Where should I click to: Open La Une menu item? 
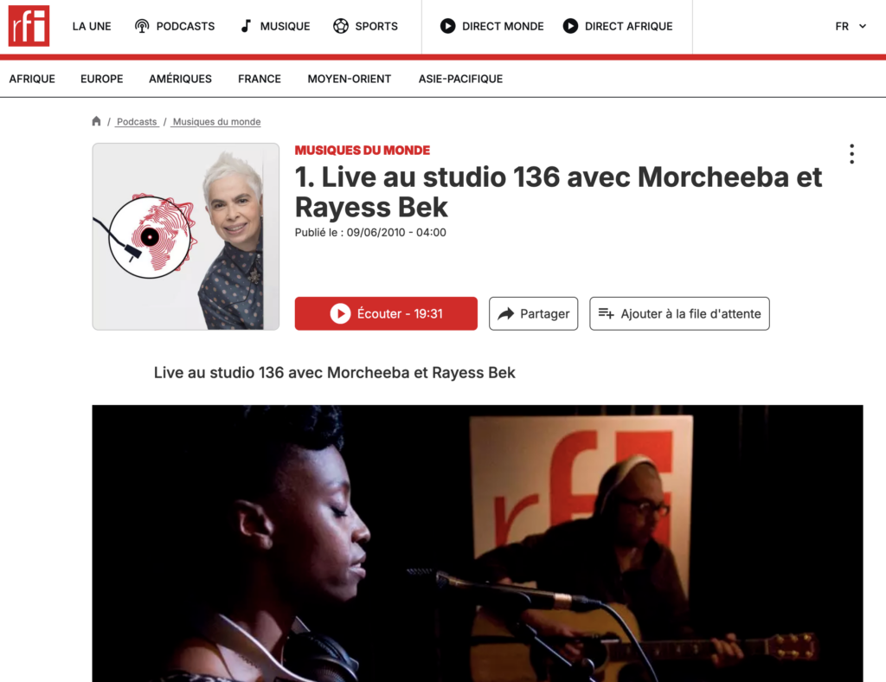point(92,26)
